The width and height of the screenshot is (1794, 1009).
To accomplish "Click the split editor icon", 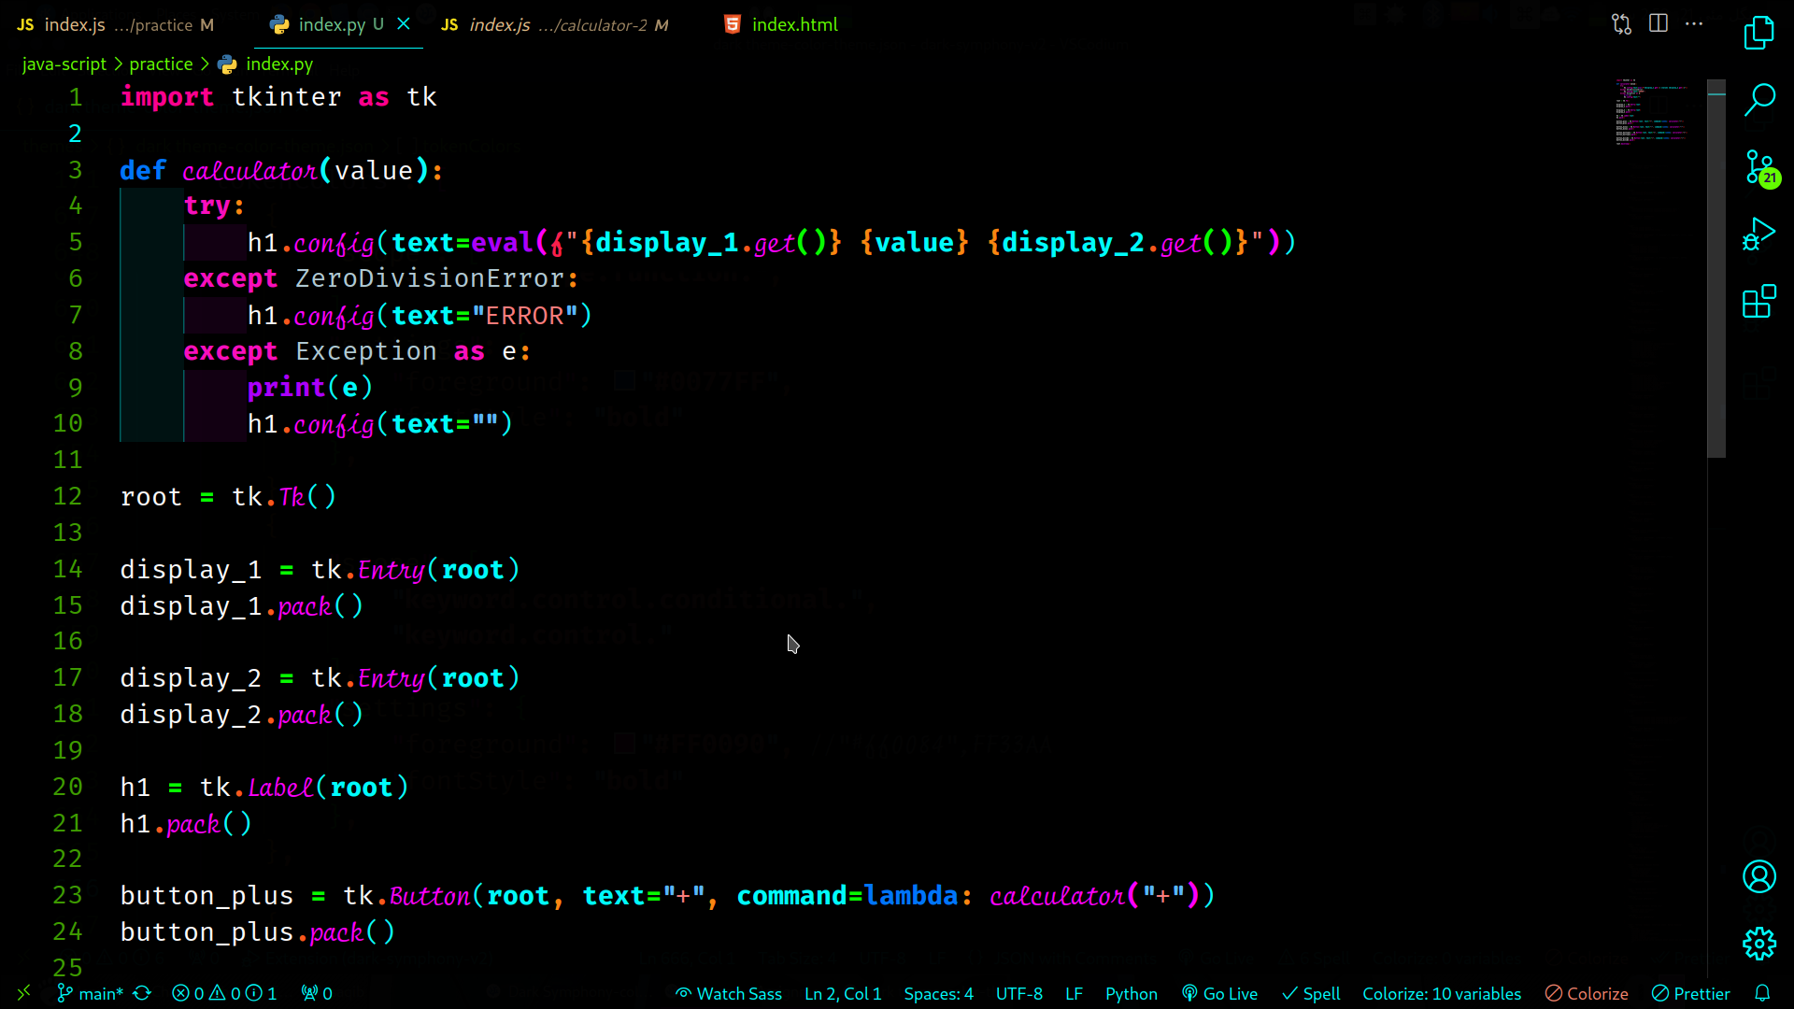I will click(x=1659, y=24).
